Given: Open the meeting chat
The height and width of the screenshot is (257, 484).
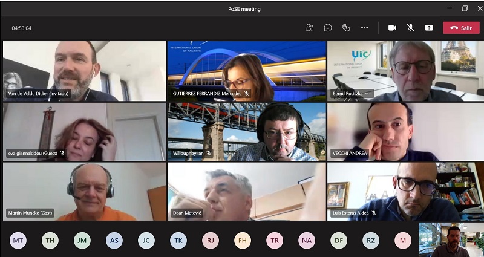Looking at the screenshot, I should point(328,28).
